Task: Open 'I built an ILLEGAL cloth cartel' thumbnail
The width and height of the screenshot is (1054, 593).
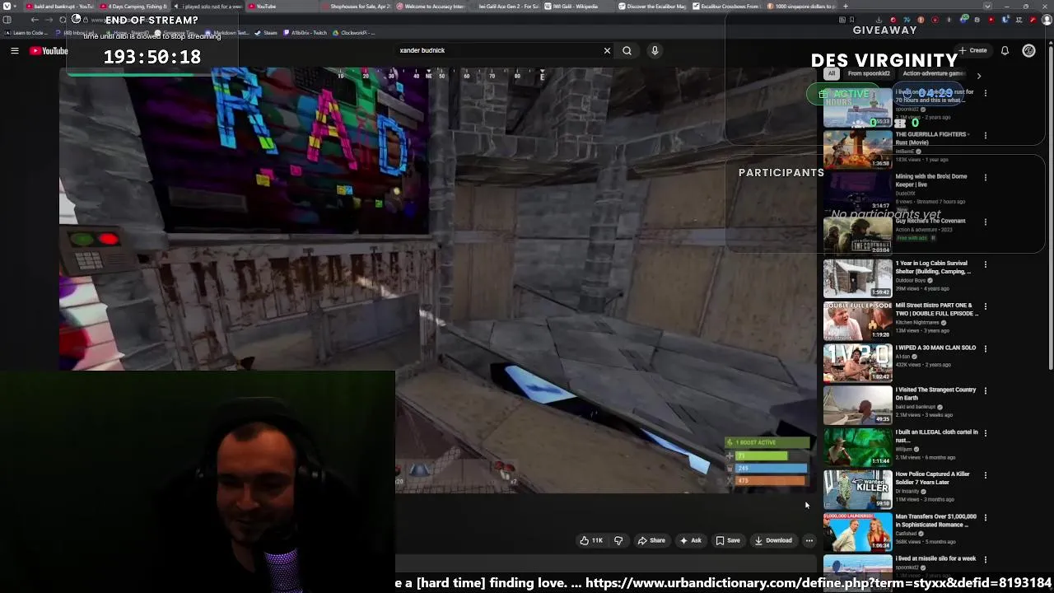Action: coord(857,446)
